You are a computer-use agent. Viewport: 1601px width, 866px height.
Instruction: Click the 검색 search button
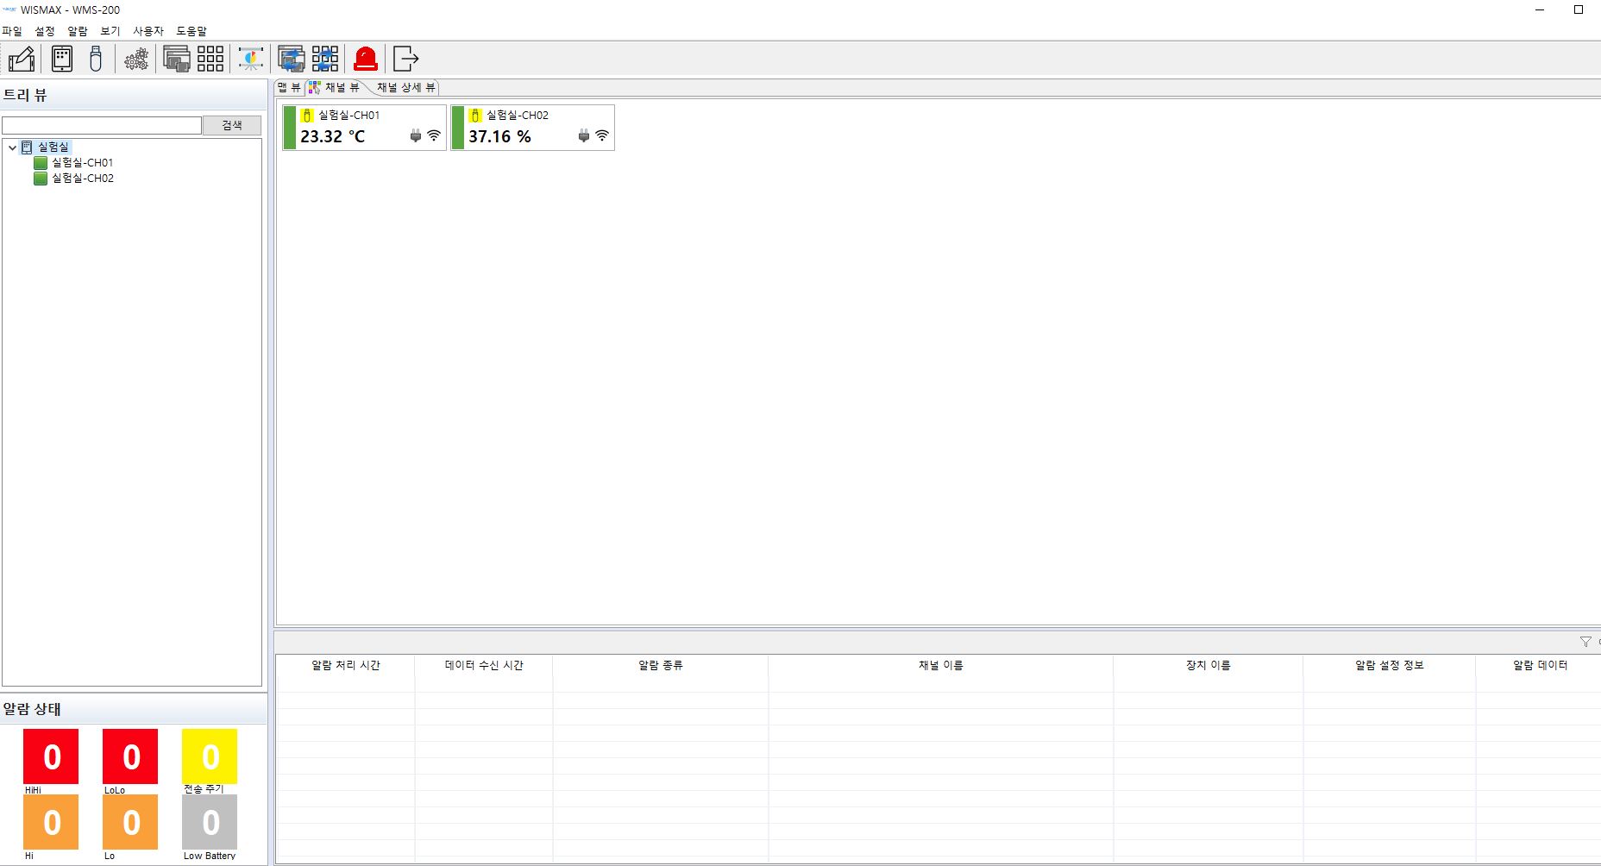point(232,125)
